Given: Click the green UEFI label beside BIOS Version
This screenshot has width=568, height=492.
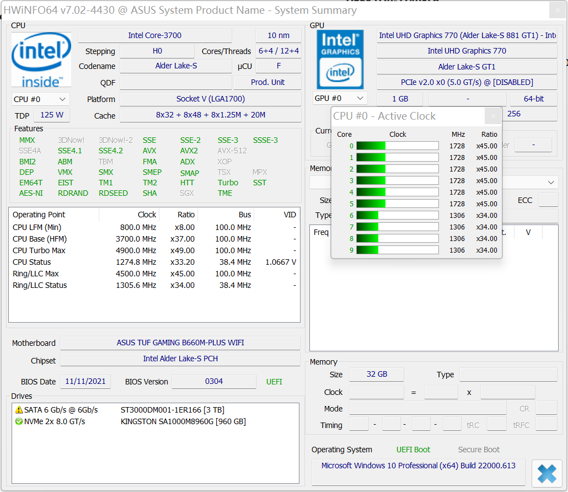Looking at the screenshot, I should point(274,382).
